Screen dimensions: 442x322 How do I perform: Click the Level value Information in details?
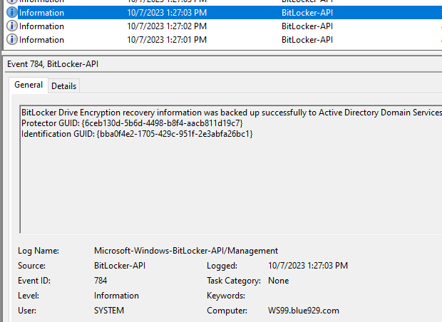tap(116, 296)
